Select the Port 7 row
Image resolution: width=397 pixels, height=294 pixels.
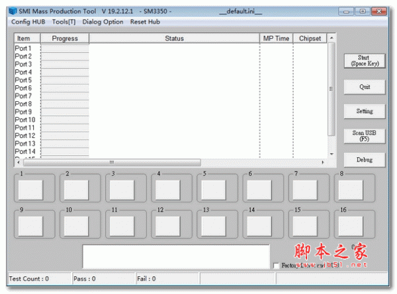[x=171, y=96]
